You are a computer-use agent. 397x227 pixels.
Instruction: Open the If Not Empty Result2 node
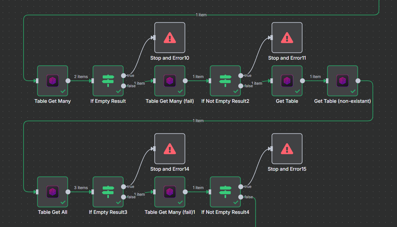225,81
